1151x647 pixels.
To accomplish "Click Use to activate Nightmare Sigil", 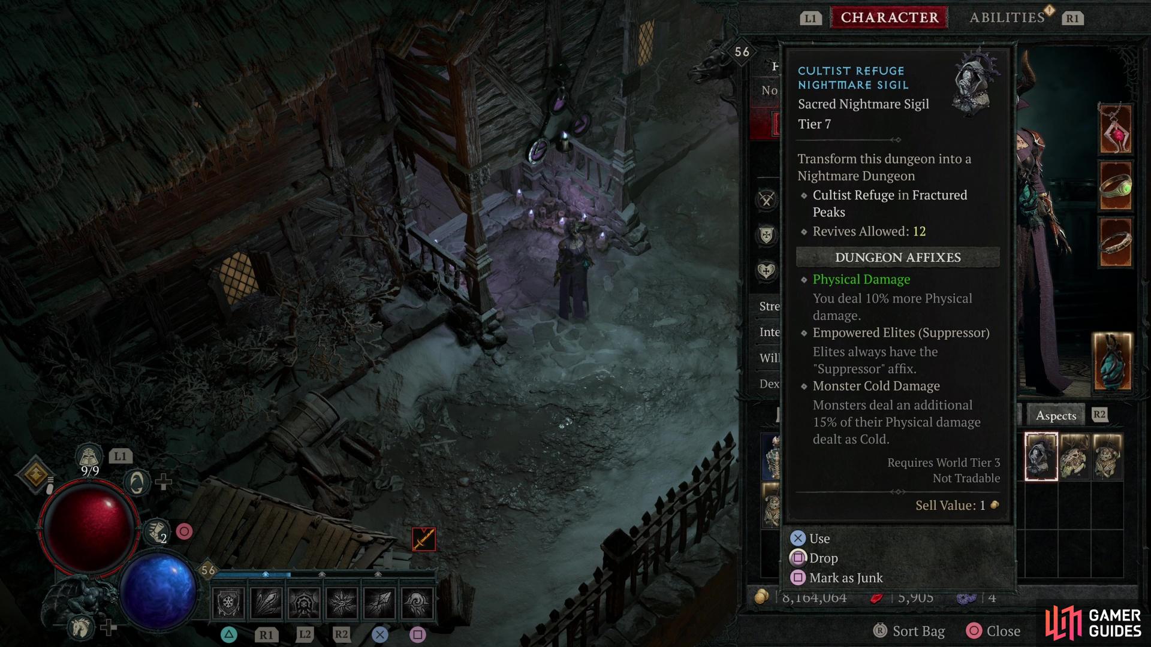I will click(x=819, y=538).
